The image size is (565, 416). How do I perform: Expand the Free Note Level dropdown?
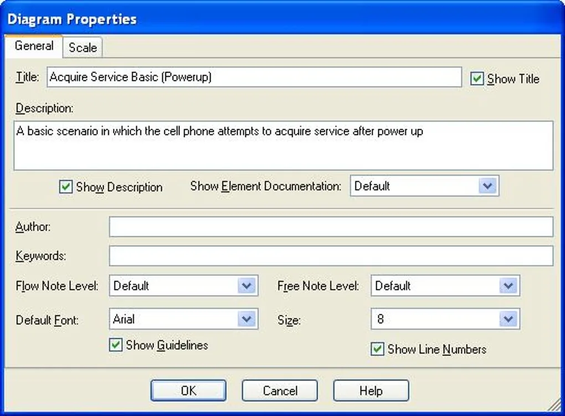pyautogui.click(x=445, y=286)
